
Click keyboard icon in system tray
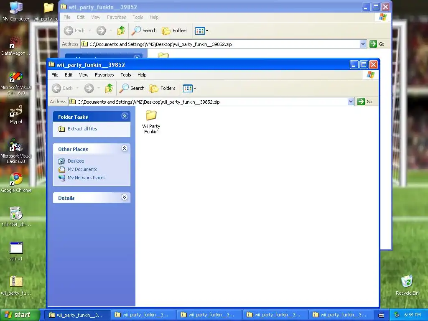[x=381, y=315]
